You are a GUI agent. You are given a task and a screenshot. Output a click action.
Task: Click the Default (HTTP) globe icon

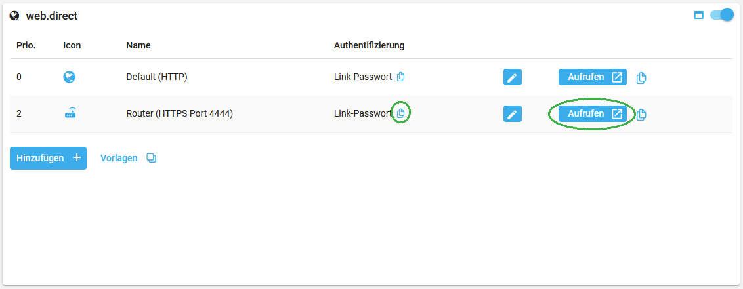click(x=69, y=77)
